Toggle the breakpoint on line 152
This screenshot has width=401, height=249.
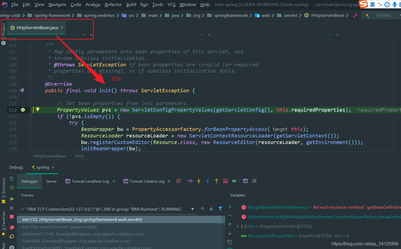(x=23, y=110)
